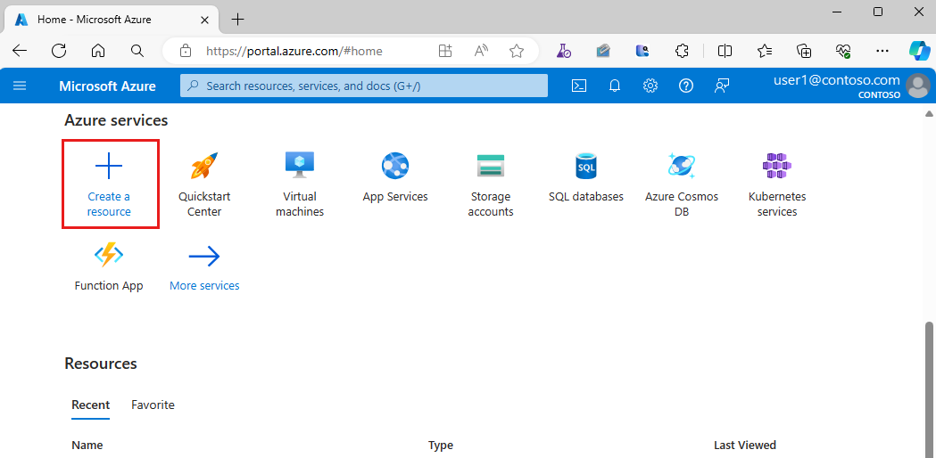Click the Create a resource plus icon

(109, 165)
